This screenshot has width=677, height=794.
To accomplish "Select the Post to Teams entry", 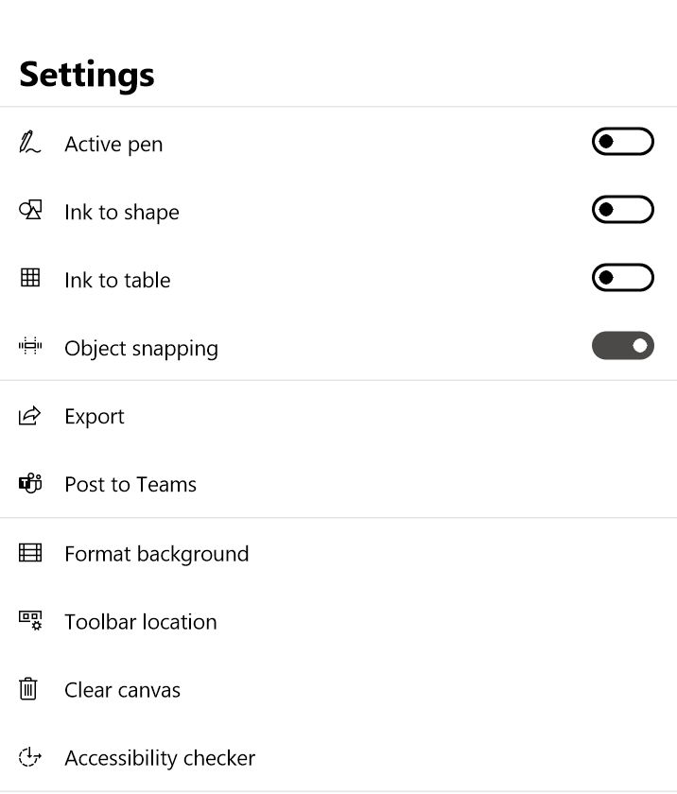I will pos(130,484).
